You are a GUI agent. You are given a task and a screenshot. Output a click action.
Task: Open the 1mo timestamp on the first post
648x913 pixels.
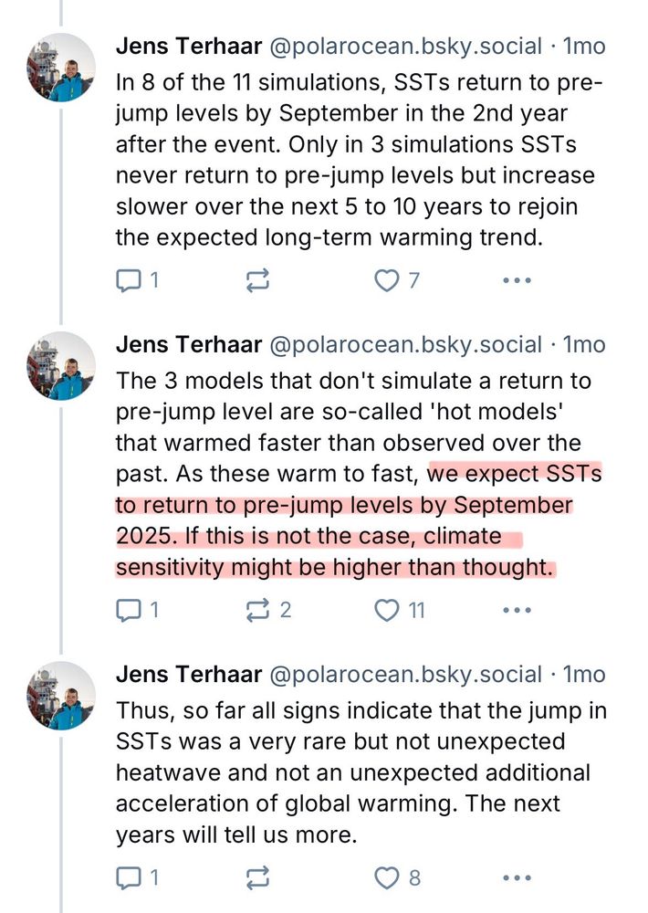point(584,46)
